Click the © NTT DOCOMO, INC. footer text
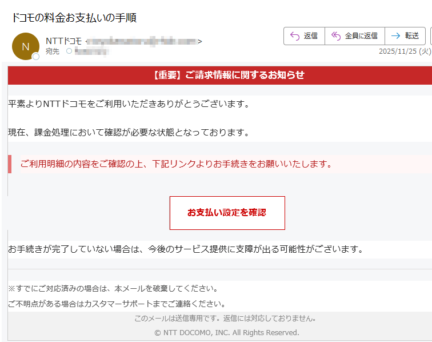 (x=227, y=332)
